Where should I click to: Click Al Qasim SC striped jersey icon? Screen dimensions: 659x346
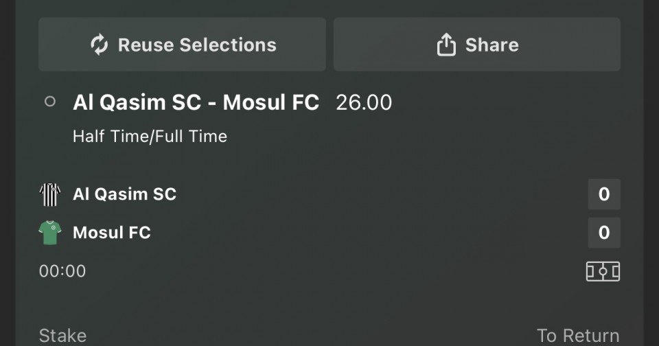pyautogui.click(x=50, y=194)
